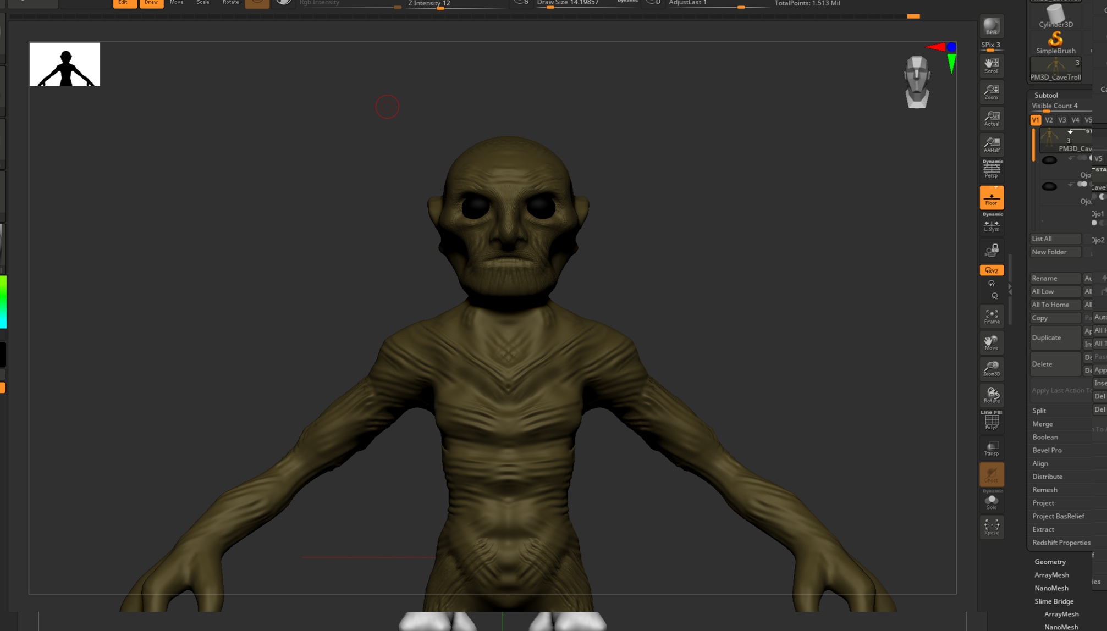This screenshot has width=1107, height=631.
Task: Click the Actual size icon
Action: point(991,118)
